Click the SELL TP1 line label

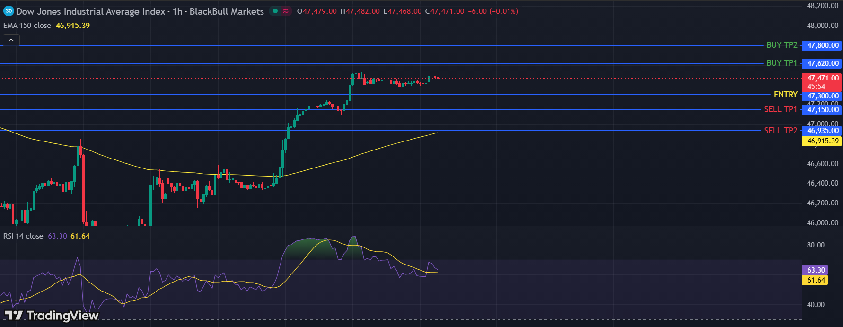[x=781, y=109]
